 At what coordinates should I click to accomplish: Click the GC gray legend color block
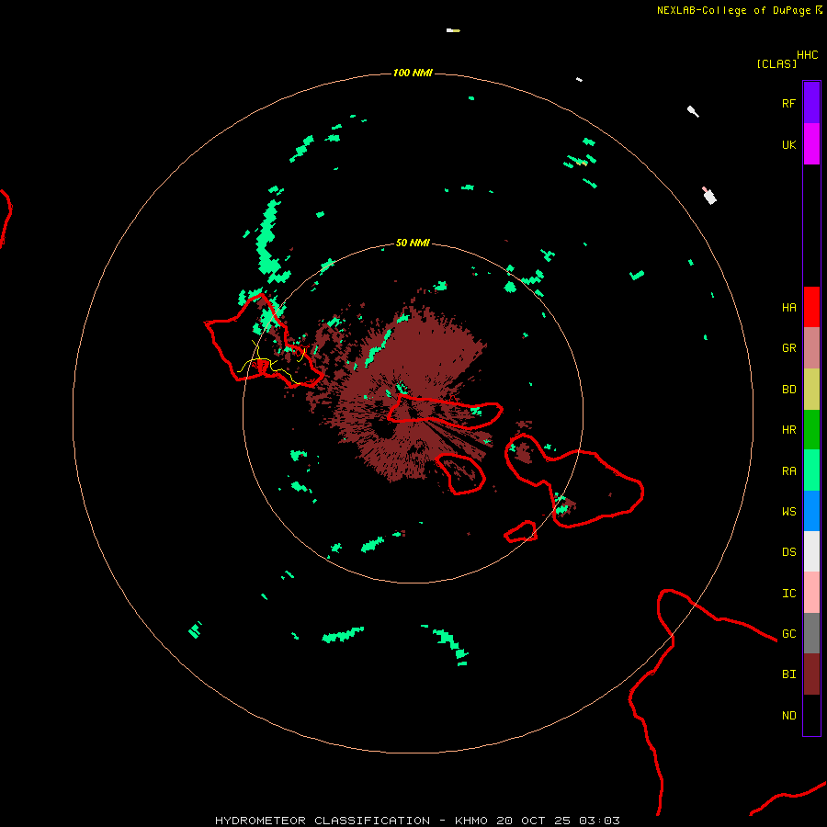pos(811,633)
